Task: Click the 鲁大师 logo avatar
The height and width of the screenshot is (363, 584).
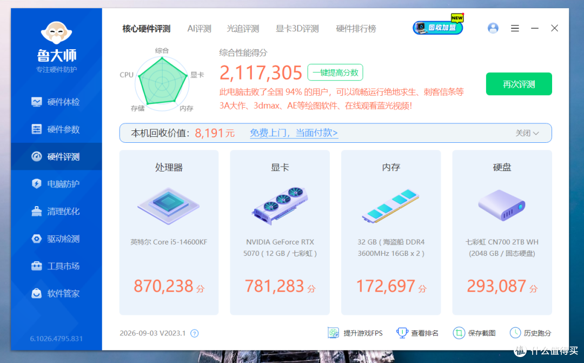Action: [x=56, y=33]
